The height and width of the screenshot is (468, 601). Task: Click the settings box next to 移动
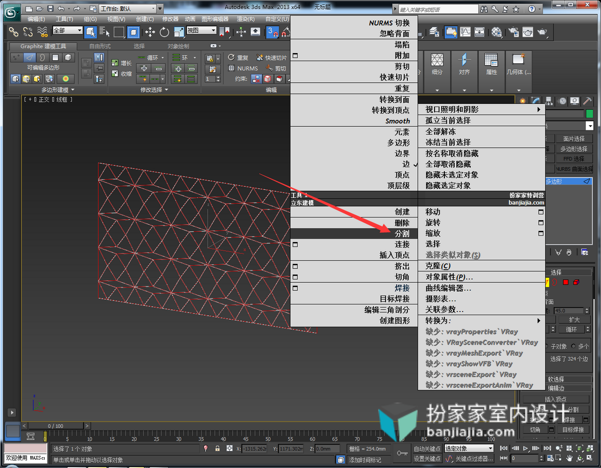coord(541,212)
